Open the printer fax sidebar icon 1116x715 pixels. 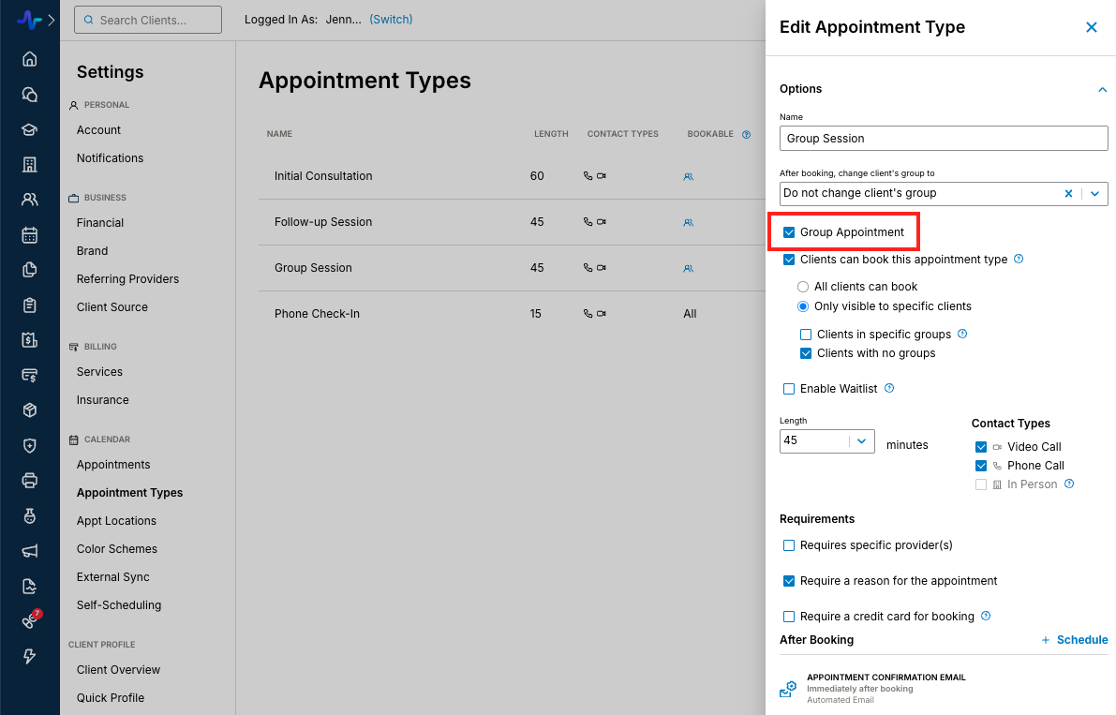pos(29,480)
